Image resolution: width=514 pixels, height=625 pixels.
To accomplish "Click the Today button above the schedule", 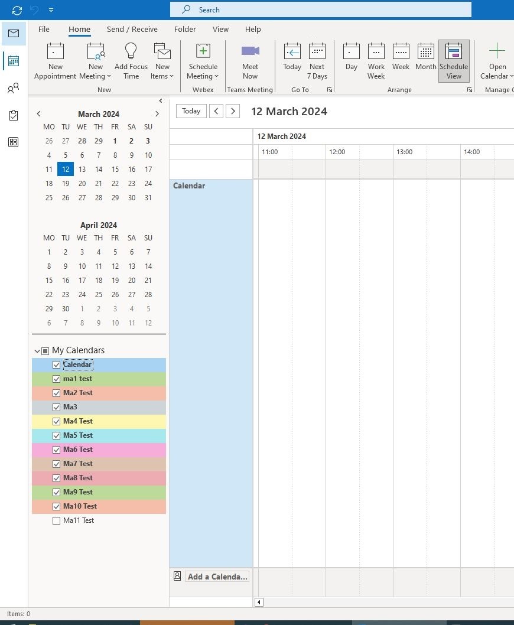I will (191, 111).
